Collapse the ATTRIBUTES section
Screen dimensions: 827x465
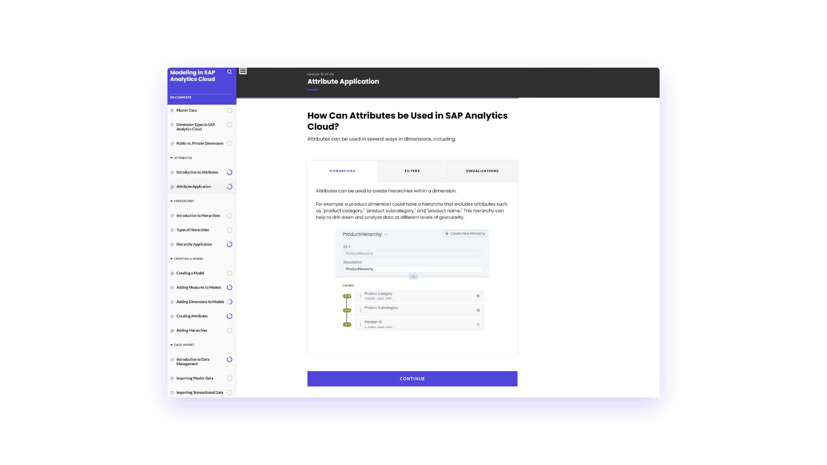(171, 158)
